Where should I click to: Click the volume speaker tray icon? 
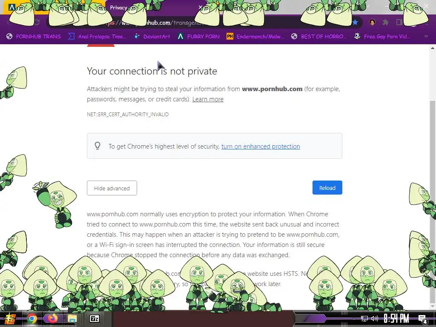(x=375, y=318)
